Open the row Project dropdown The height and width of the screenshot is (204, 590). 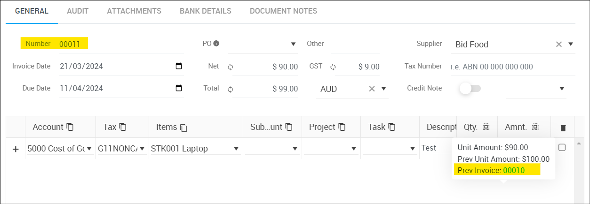pyautogui.click(x=354, y=149)
